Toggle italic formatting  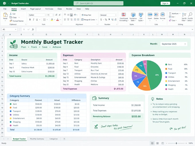34,20
